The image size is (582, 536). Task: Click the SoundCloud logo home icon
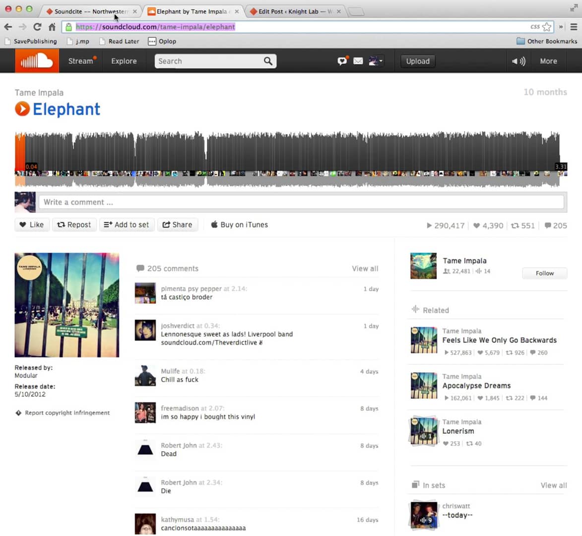tap(37, 61)
